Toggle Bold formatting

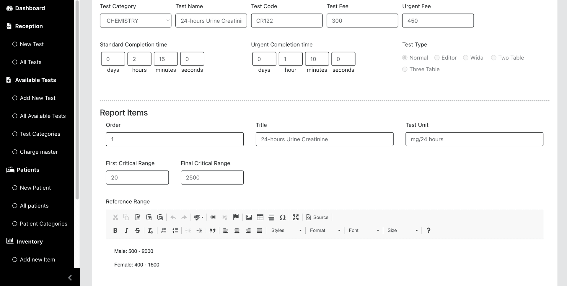point(115,231)
